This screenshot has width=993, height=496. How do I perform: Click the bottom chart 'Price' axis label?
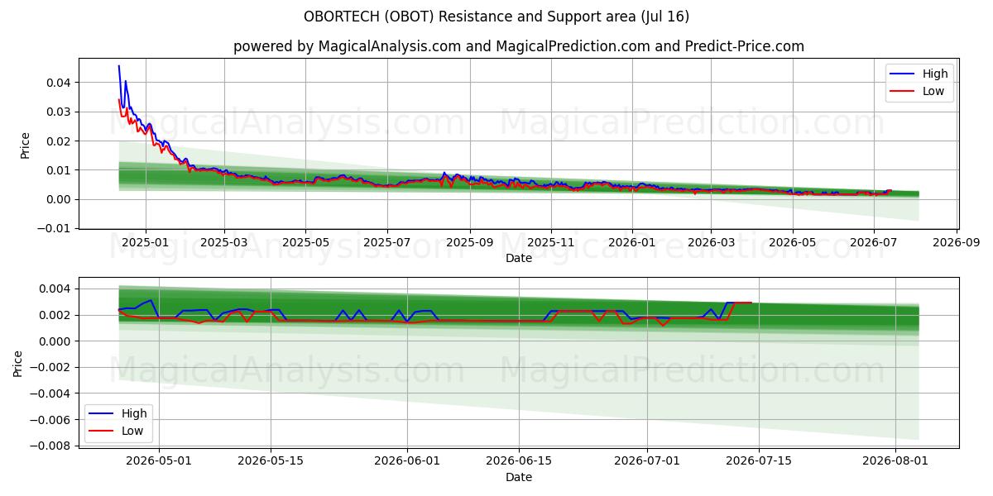tap(18, 363)
